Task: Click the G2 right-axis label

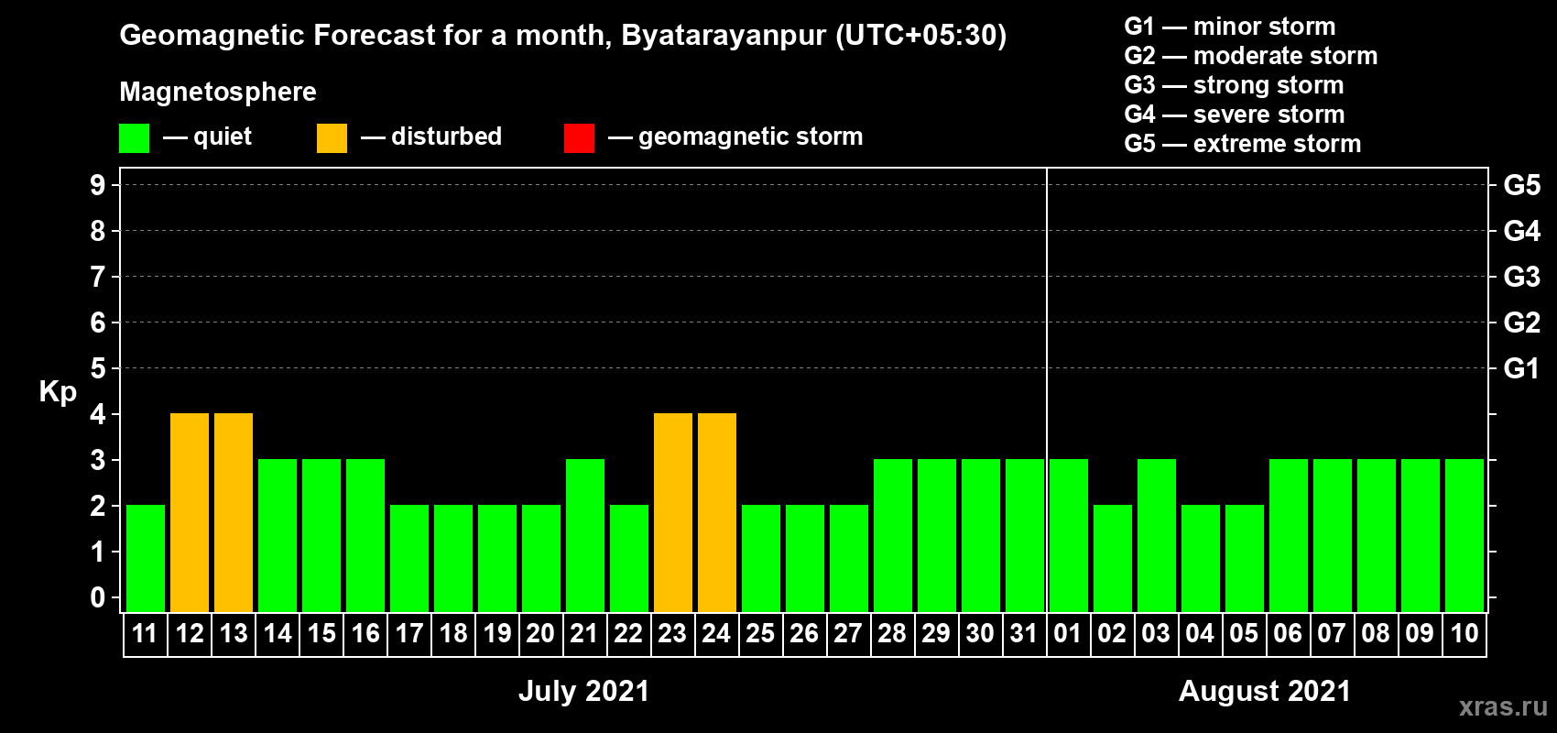Action: coord(1522,323)
